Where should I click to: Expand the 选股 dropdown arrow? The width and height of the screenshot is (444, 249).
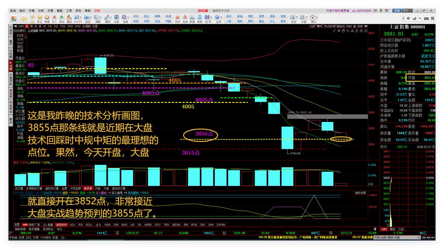[x=128, y=17]
